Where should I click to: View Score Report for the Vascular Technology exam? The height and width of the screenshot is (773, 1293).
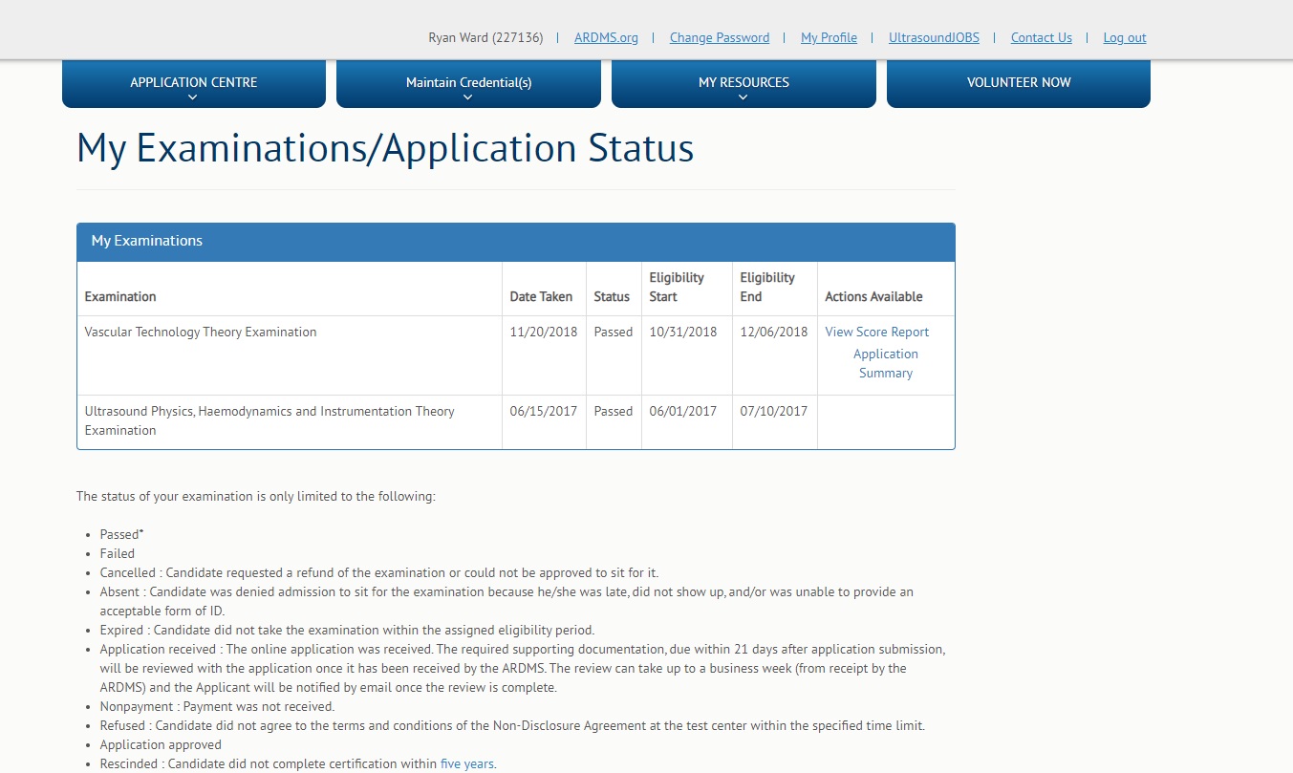pyautogui.click(x=876, y=333)
